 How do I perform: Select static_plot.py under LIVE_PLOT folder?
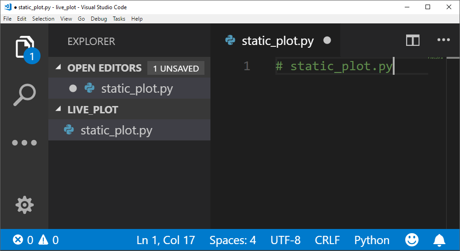click(x=116, y=130)
